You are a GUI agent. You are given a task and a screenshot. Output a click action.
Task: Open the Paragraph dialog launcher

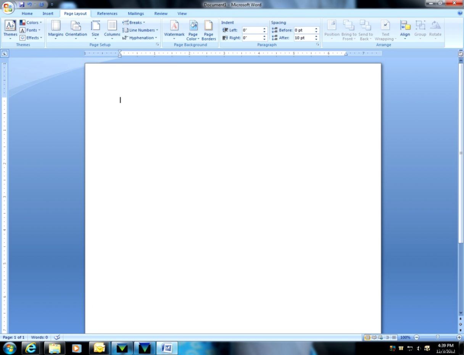[317, 45]
